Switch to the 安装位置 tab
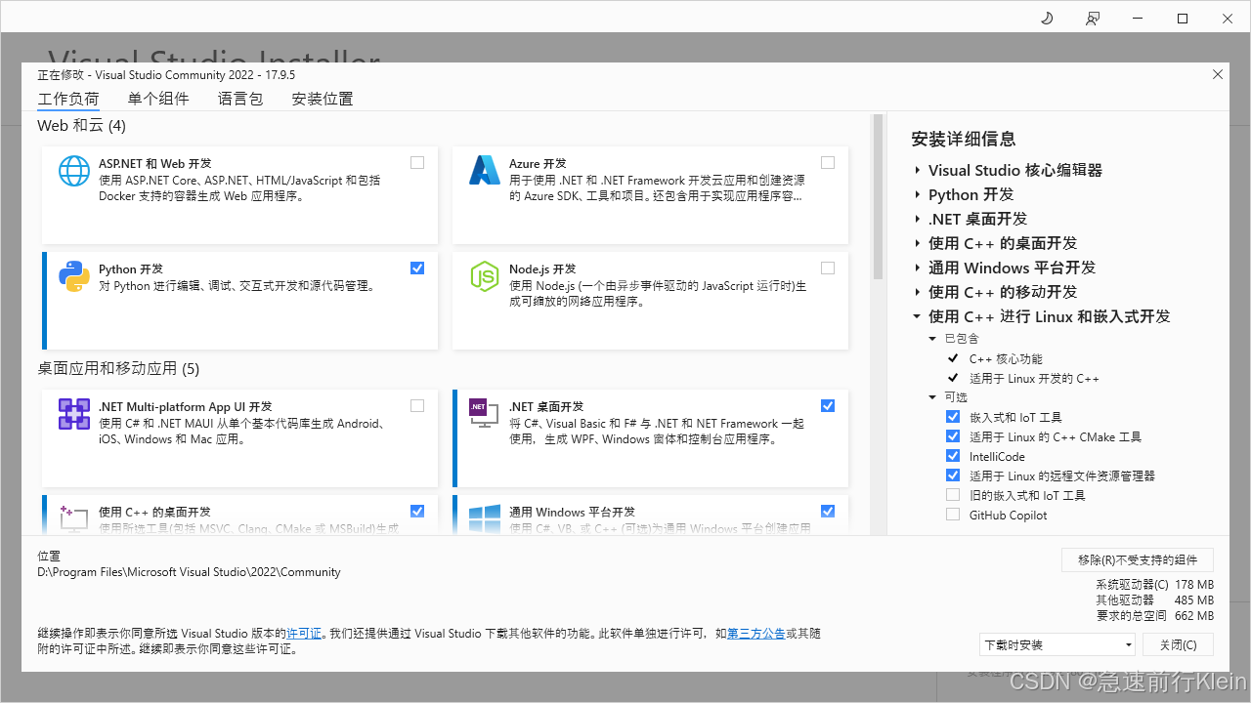 point(323,99)
